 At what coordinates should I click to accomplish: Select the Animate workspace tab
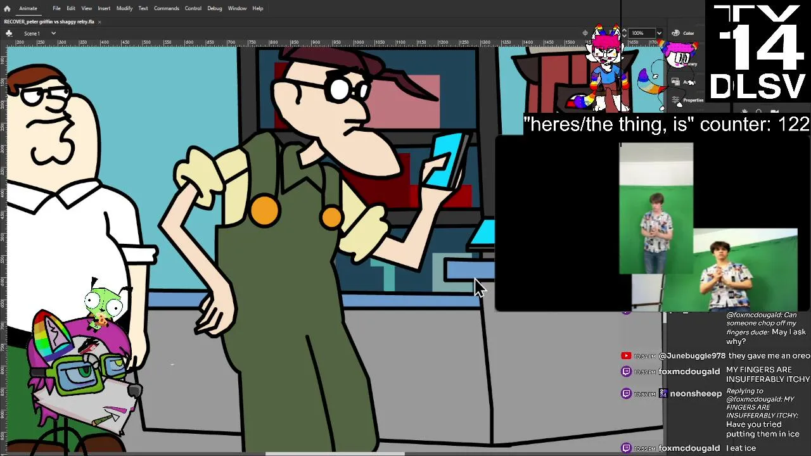click(28, 8)
